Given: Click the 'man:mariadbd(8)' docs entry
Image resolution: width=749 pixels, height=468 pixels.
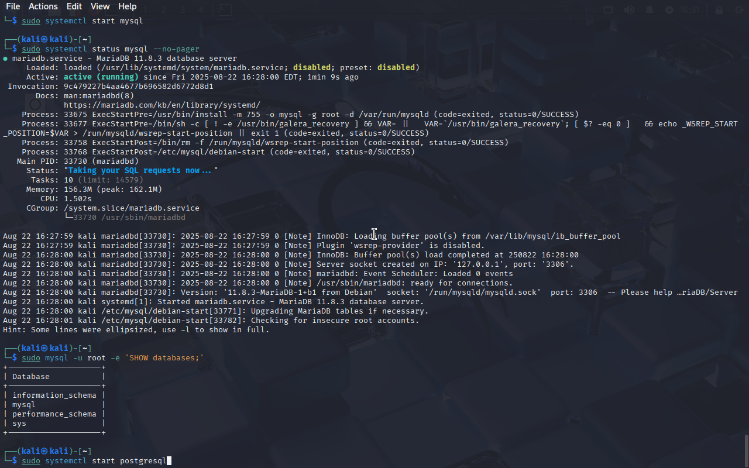Looking at the screenshot, I should pos(99,96).
